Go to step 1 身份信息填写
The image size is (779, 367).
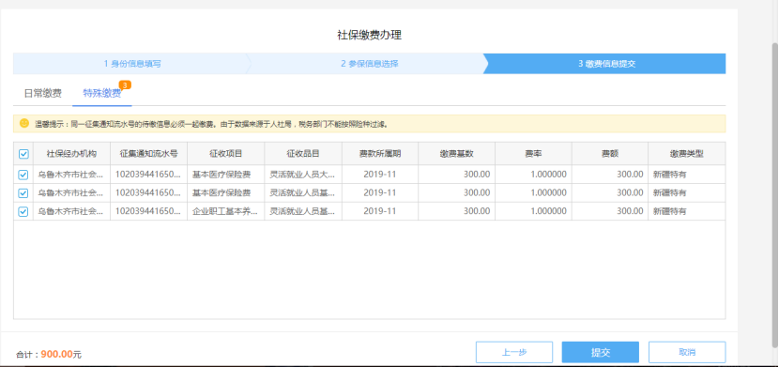[x=132, y=64]
